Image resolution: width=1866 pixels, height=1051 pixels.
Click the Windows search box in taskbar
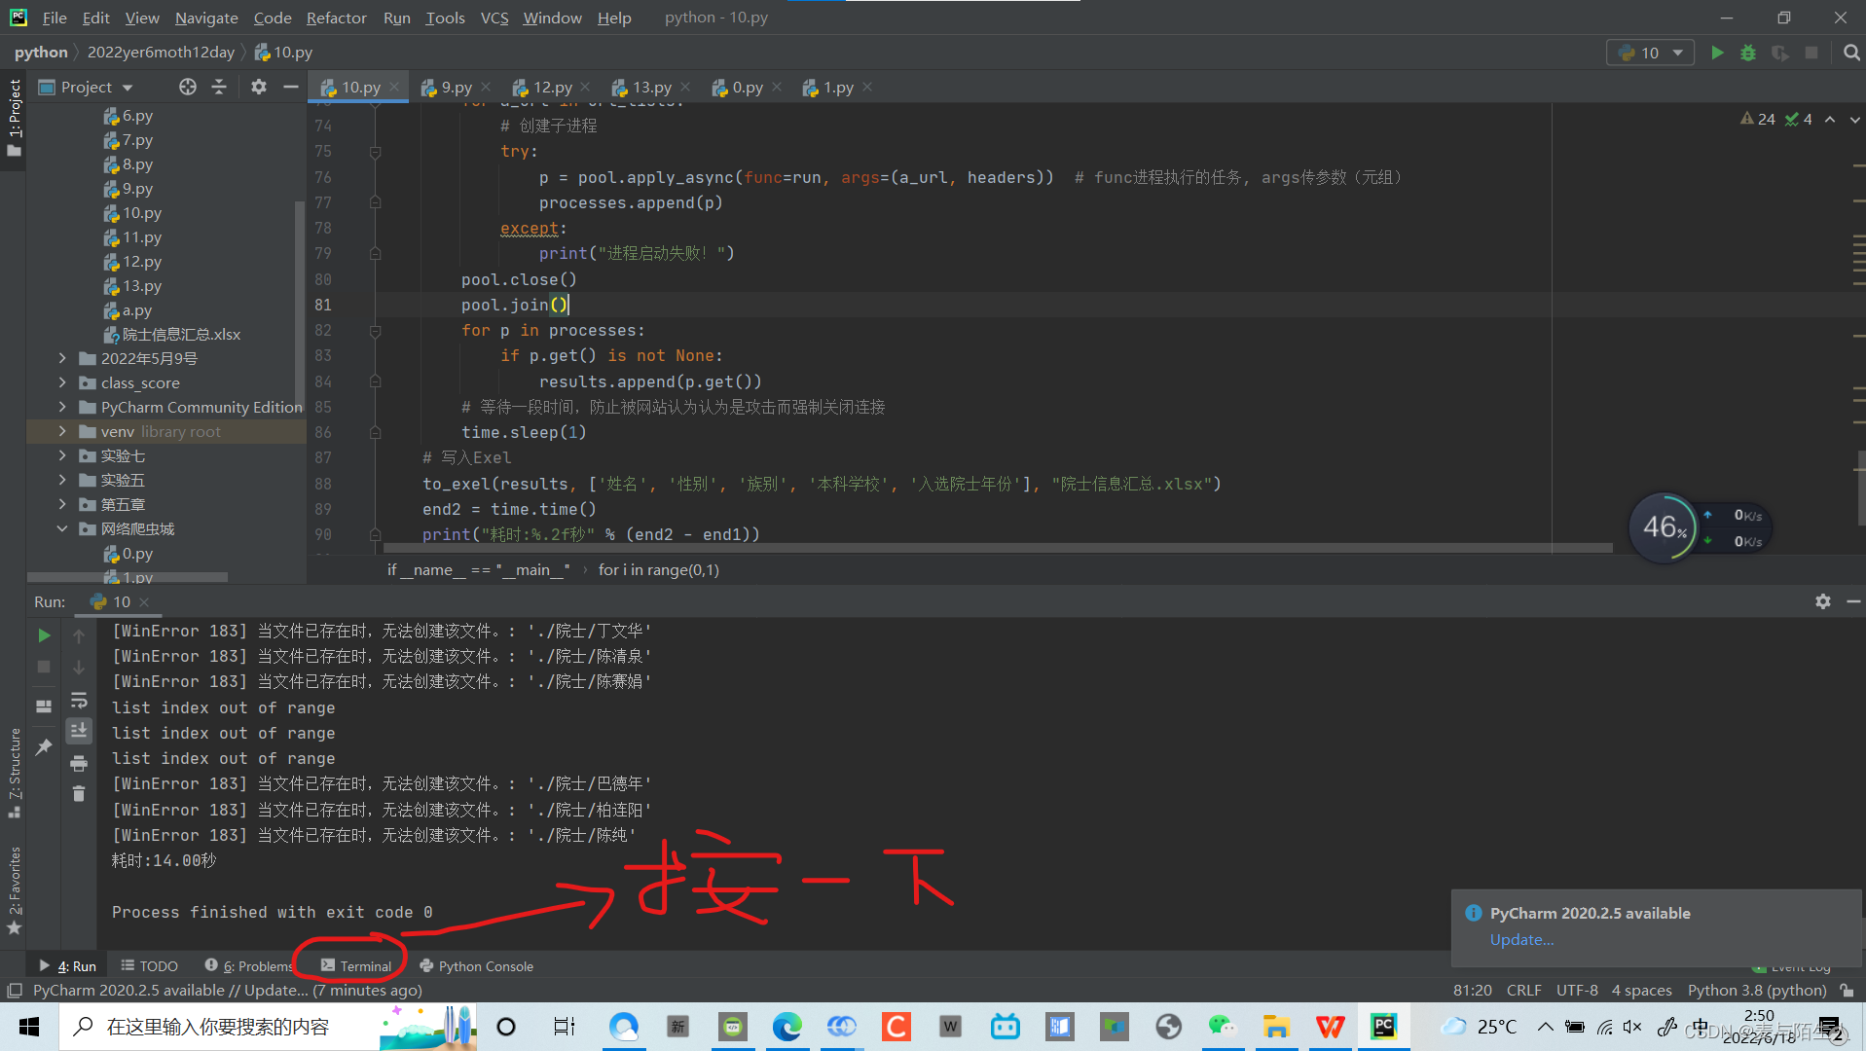(x=218, y=1027)
